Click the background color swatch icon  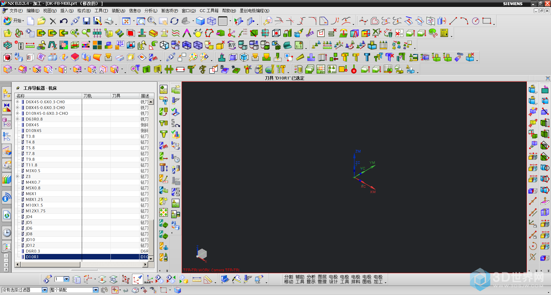click(x=223, y=21)
